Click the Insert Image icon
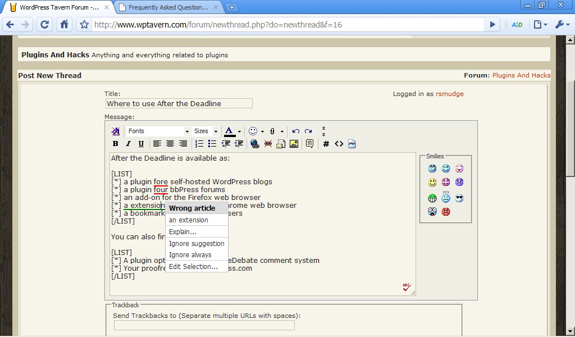This screenshot has height=337, width=575. [x=294, y=144]
